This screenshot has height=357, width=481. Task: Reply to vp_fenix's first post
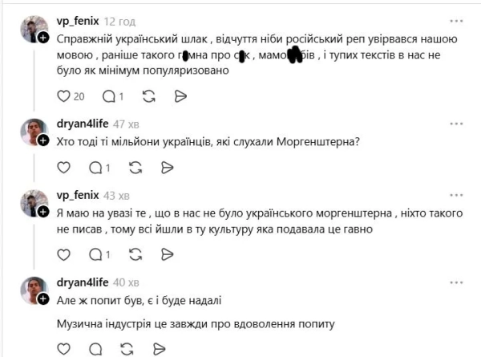[109, 96]
